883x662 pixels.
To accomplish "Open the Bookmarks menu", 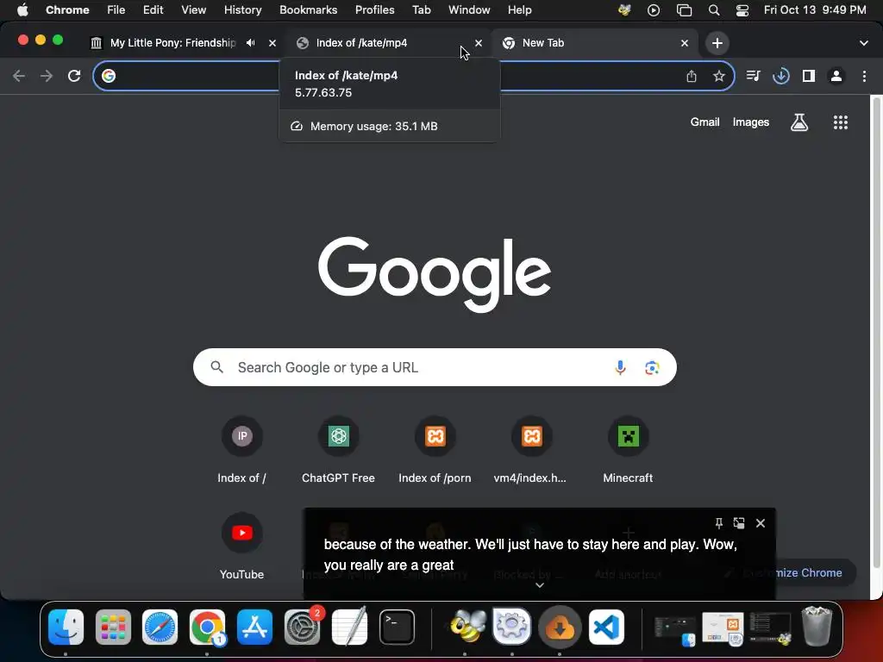I will point(308,10).
